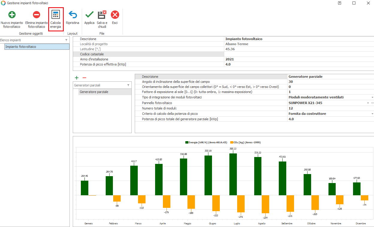This screenshot has width=374, height=227.
Task: Click the Nuovo impianto fotovoltaico icon
Action: 12,15
